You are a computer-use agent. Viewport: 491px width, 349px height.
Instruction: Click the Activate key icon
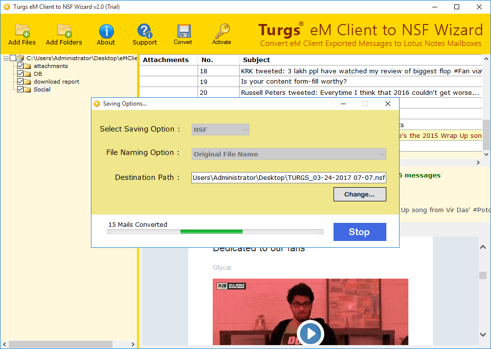[222, 31]
